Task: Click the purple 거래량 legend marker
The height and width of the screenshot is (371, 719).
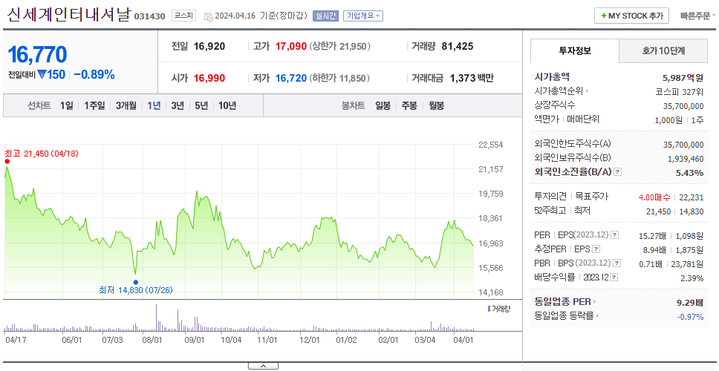Action: pyautogui.click(x=489, y=309)
